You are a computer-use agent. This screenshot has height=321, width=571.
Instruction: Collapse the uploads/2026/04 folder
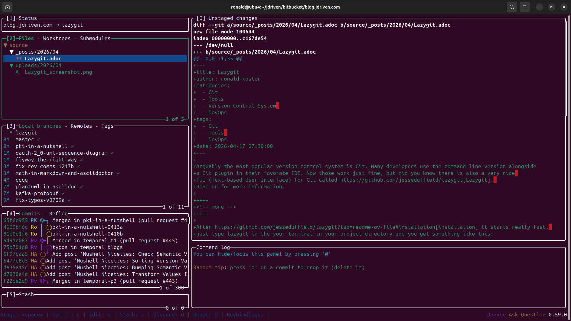(12, 65)
